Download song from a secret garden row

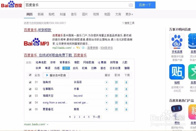(x=126, y=103)
